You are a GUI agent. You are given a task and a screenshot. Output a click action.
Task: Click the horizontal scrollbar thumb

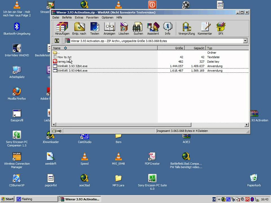tap(124, 125)
